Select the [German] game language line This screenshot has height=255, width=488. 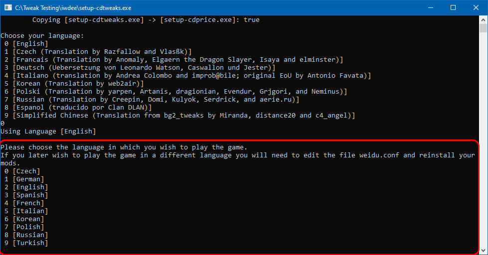pos(28,179)
